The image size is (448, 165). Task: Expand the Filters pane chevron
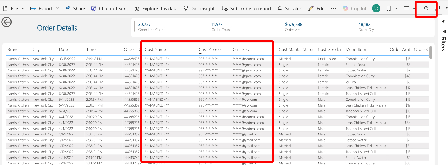pos(443,22)
